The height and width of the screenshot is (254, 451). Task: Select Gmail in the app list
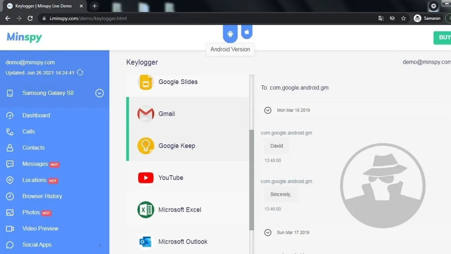coord(187,114)
